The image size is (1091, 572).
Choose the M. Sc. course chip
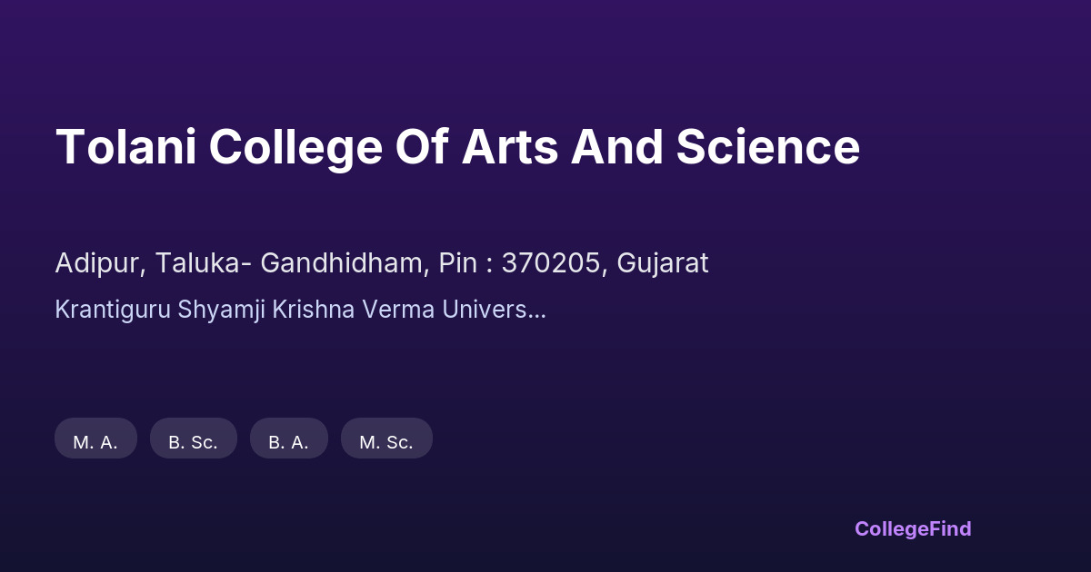(x=386, y=442)
